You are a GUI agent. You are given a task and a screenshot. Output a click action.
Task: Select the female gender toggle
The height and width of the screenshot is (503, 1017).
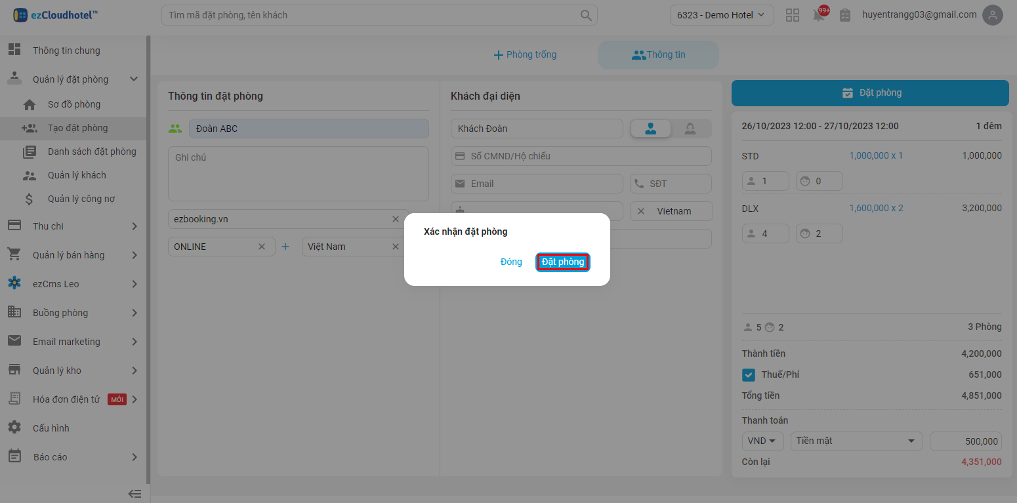coord(690,129)
